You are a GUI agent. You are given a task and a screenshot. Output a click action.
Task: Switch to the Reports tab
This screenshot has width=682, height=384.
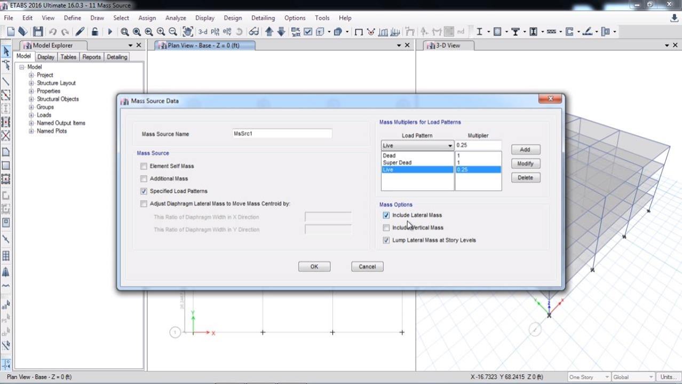tap(91, 57)
